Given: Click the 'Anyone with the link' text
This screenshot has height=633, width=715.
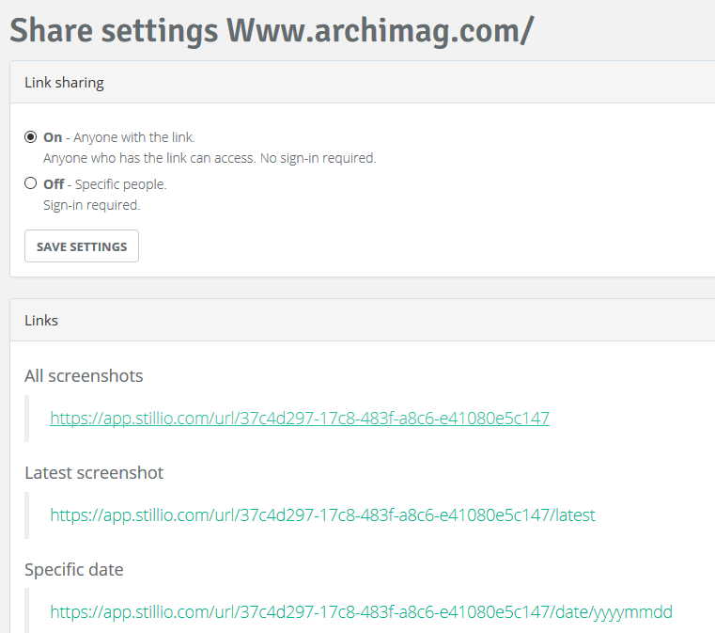Looking at the screenshot, I should (134, 137).
